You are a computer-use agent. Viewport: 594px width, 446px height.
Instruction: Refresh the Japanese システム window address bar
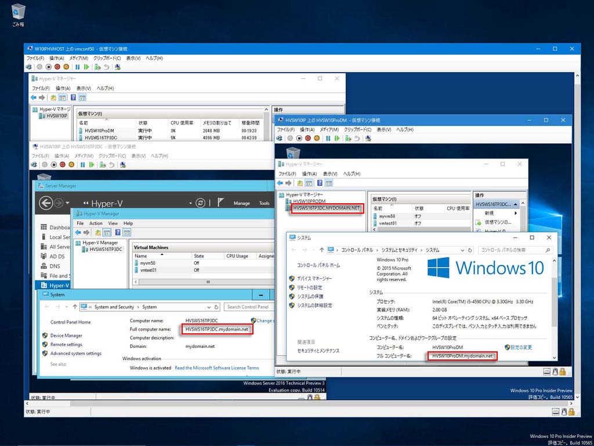pos(470,250)
